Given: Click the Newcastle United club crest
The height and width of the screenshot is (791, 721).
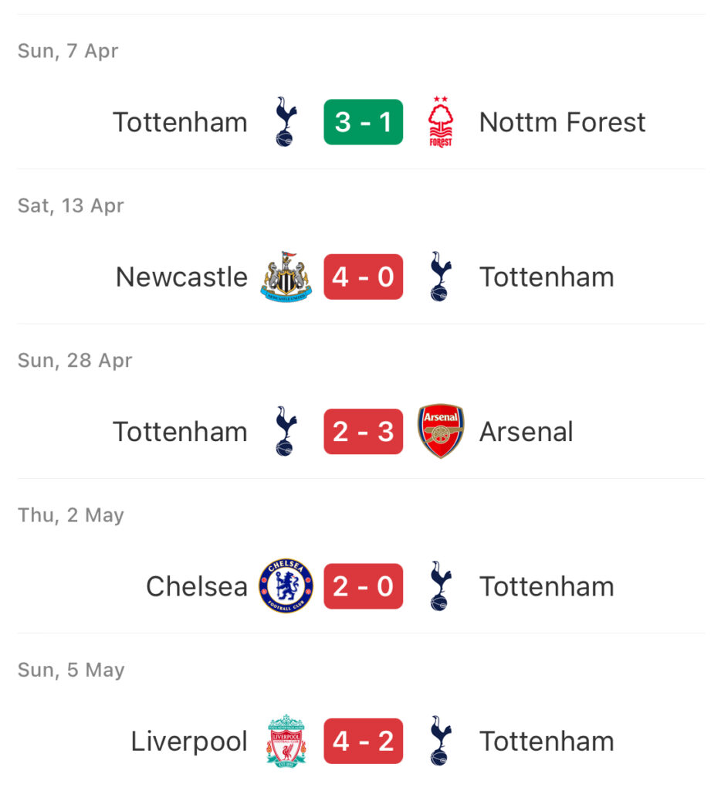Looking at the screenshot, I should [286, 277].
